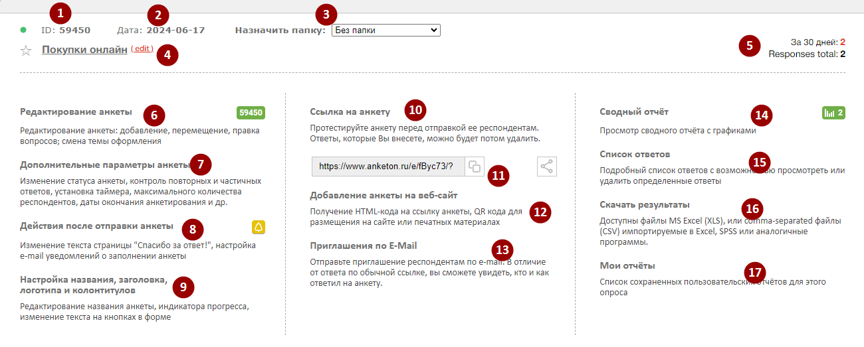Click the star icon to favorite the survey
This screenshot has width=864, height=347.
pyautogui.click(x=26, y=50)
